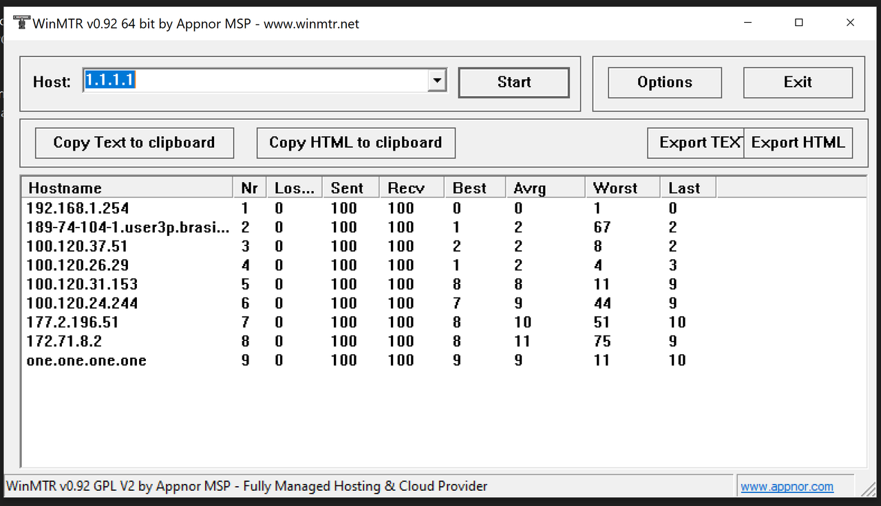
Task: Click the Sent column header
Action: tap(351, 188)
